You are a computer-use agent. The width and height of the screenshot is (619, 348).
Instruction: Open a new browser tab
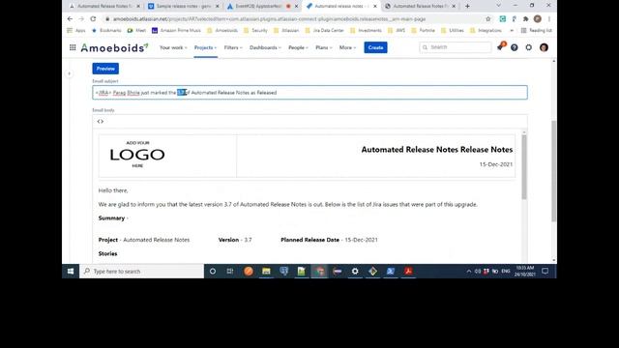tap(467, 6)
